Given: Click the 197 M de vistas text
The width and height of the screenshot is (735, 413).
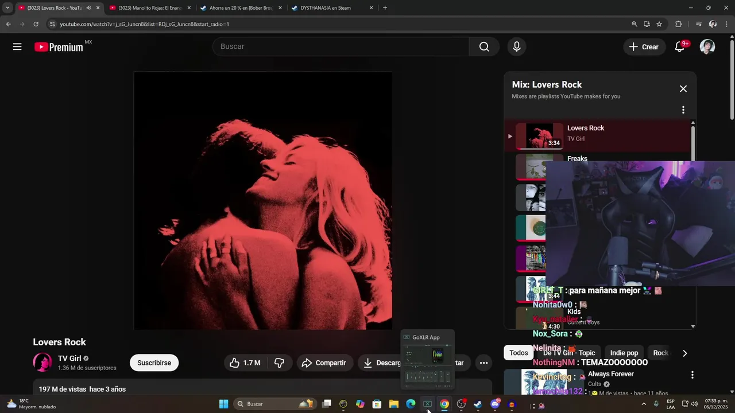Looking at the screenshot, I should 63,389.
